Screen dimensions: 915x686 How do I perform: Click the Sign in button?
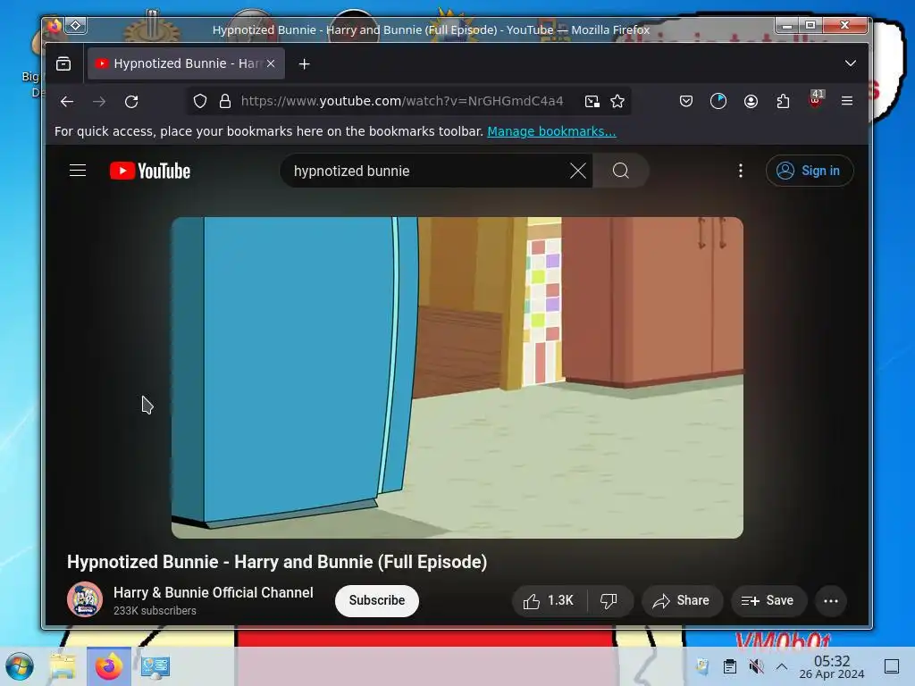click(x=810, y=171)
